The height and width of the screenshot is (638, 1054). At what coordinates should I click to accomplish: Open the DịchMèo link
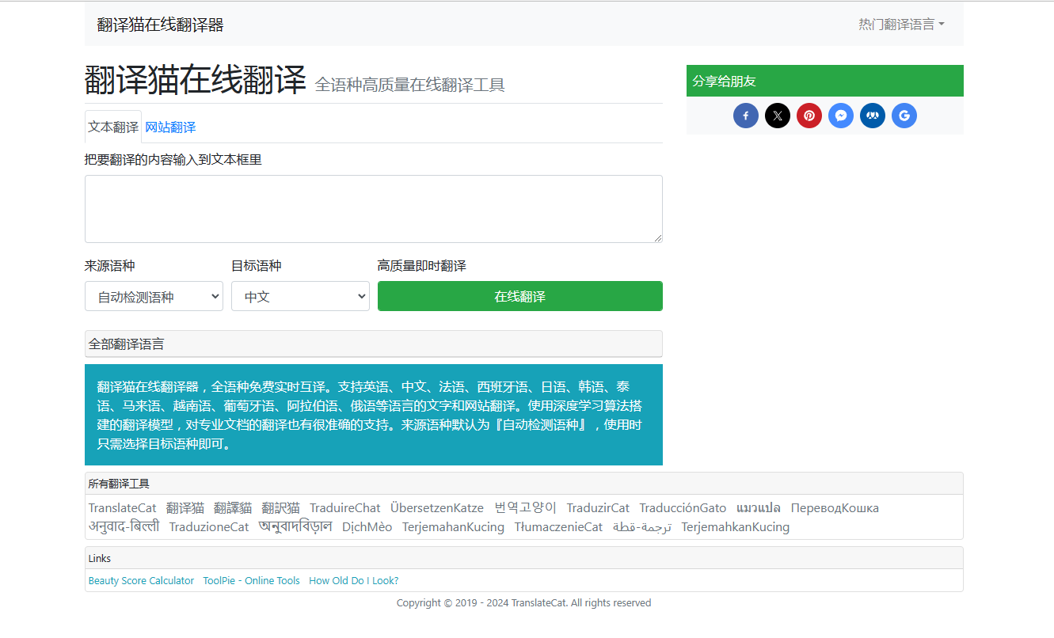coord(367,526)
